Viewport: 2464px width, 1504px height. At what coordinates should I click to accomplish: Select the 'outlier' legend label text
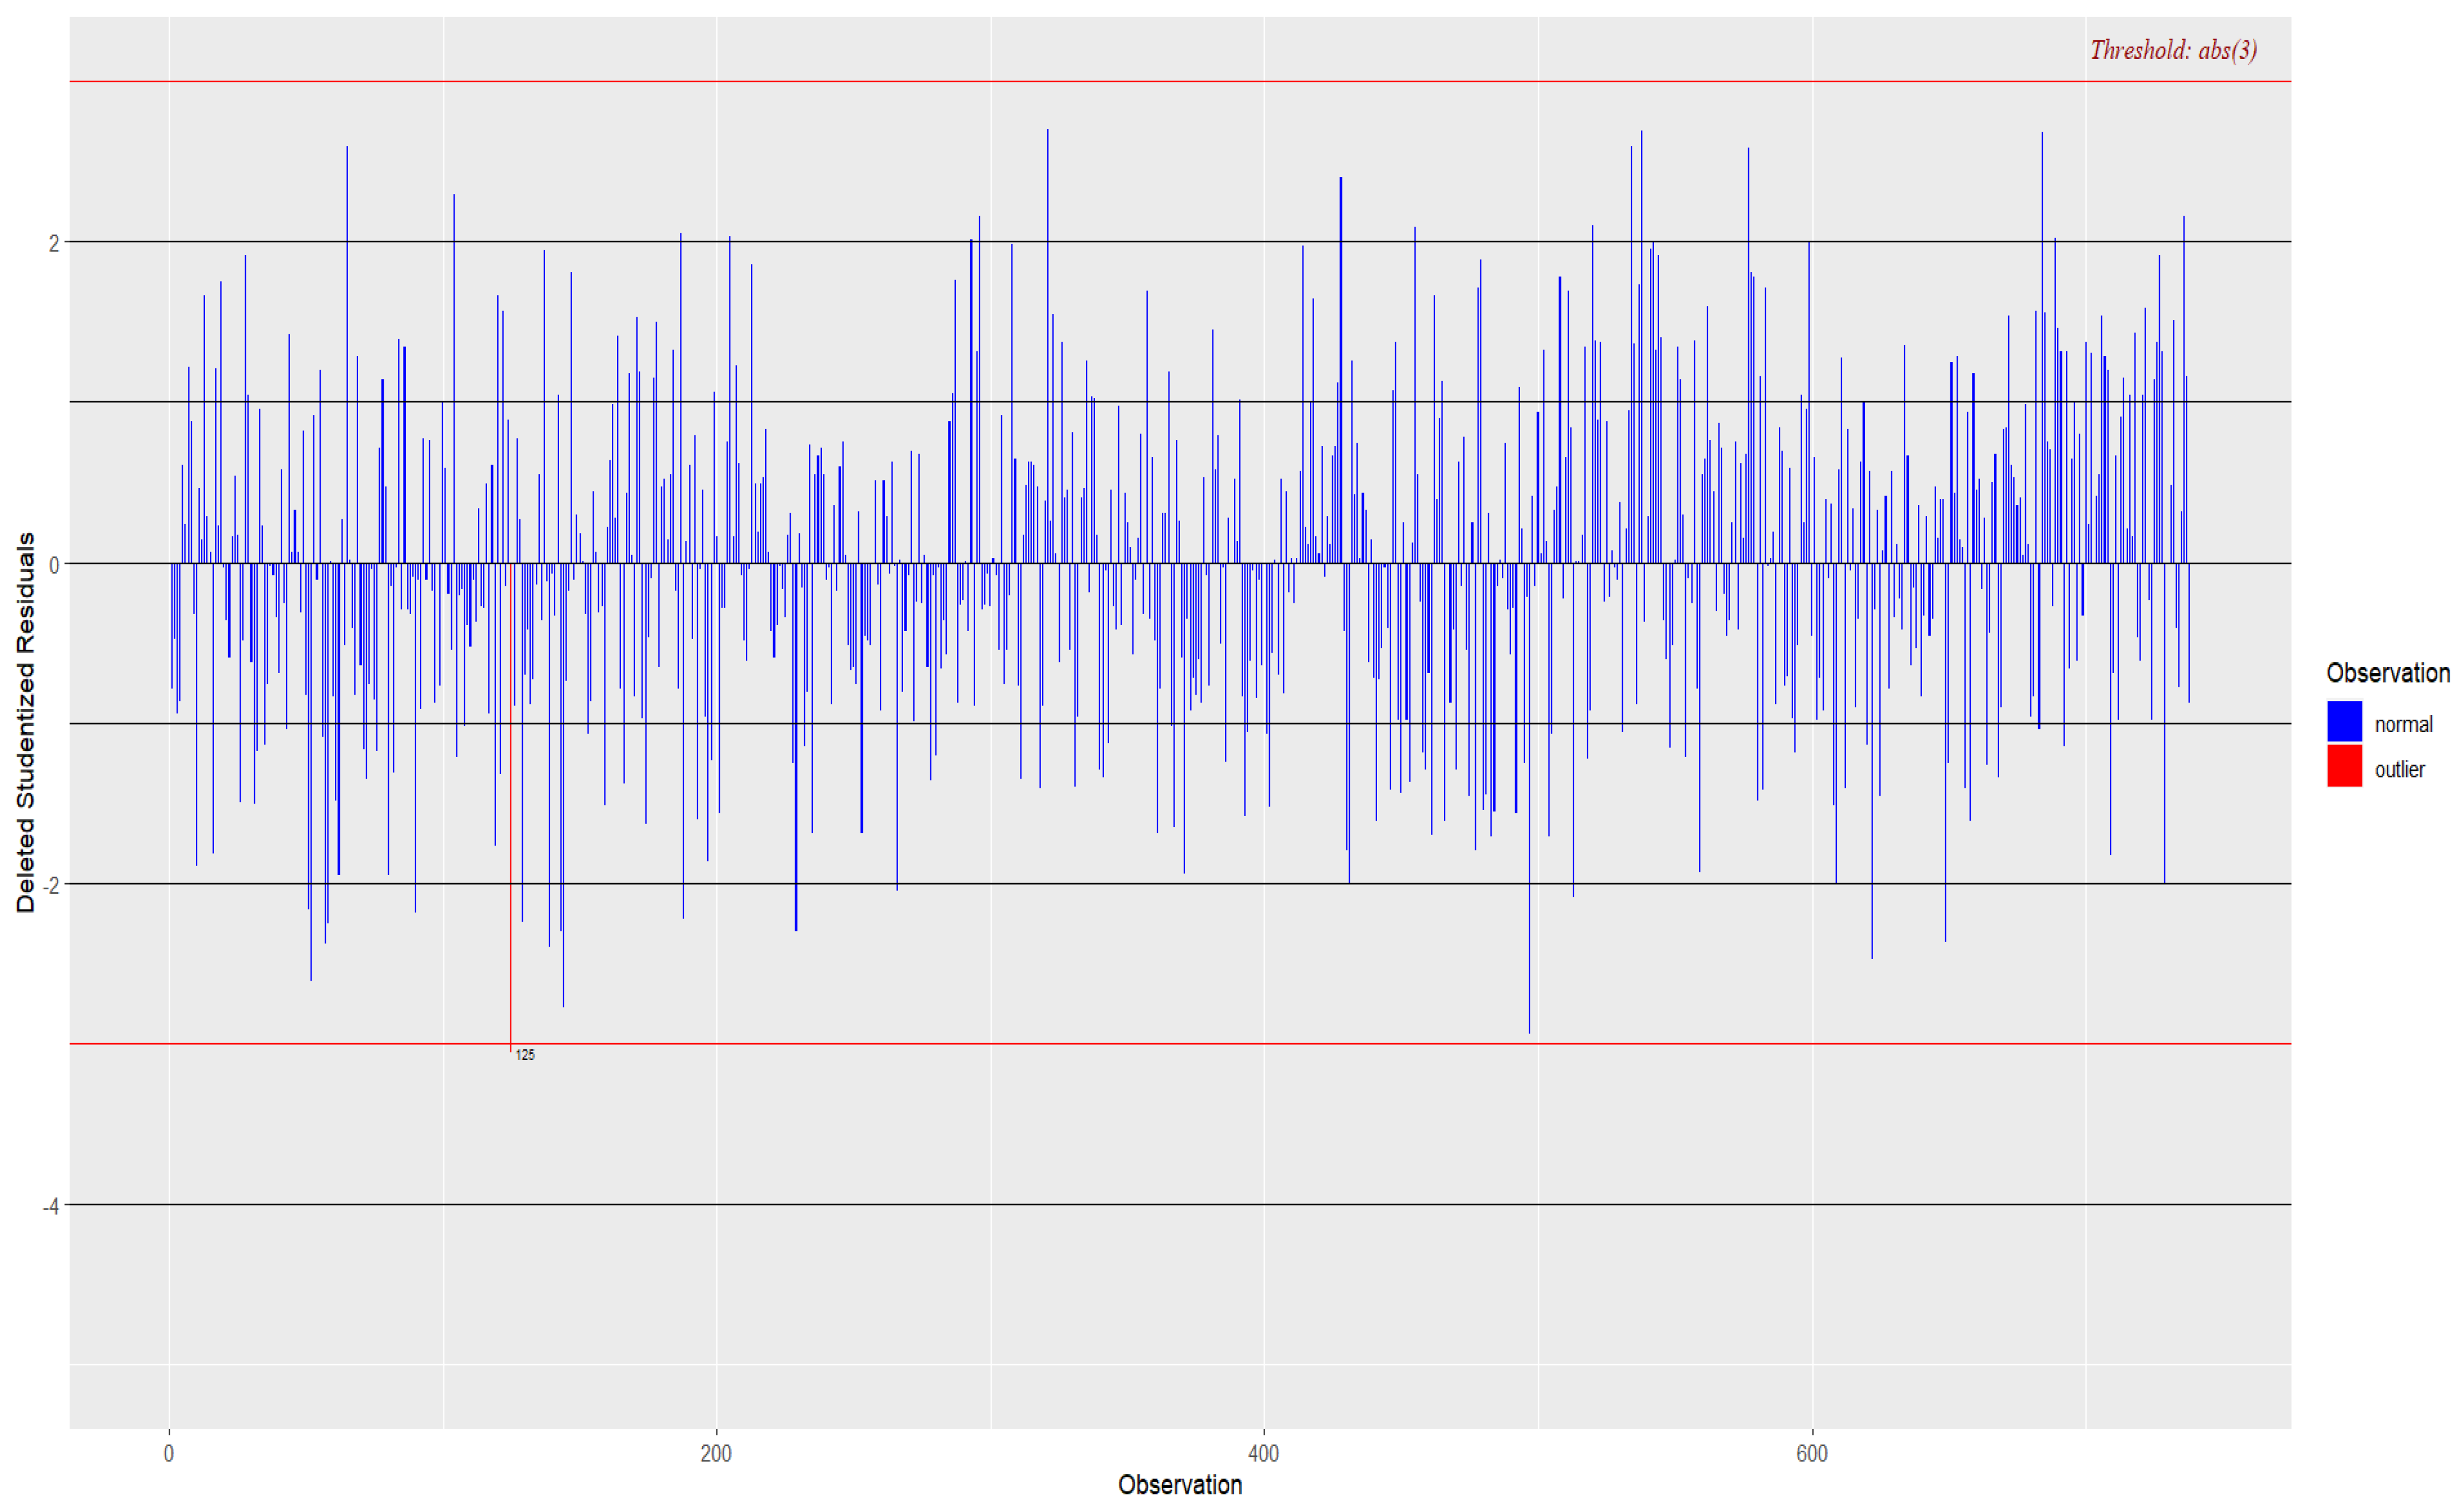2399,769
